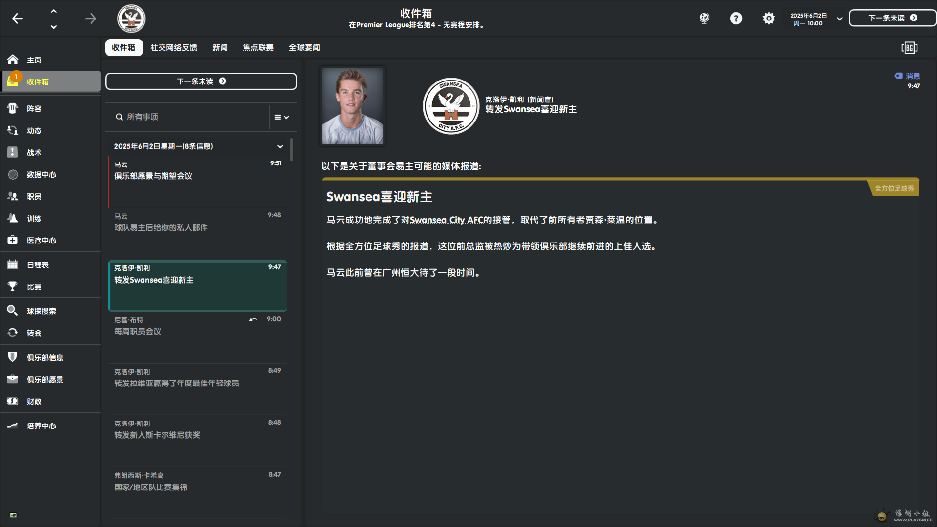The width and height of the screenshot is (937, 527).
Task: Open message 俱乐部愿景与期望会议
Action: click(197, 182)
